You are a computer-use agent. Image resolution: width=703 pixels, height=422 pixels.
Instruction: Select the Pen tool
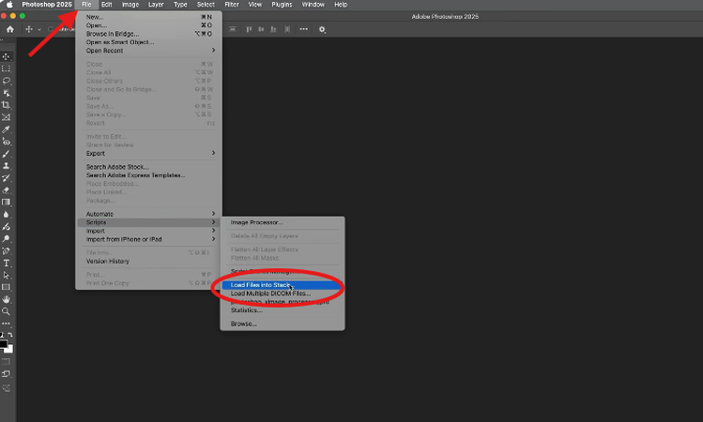(7, 251)
